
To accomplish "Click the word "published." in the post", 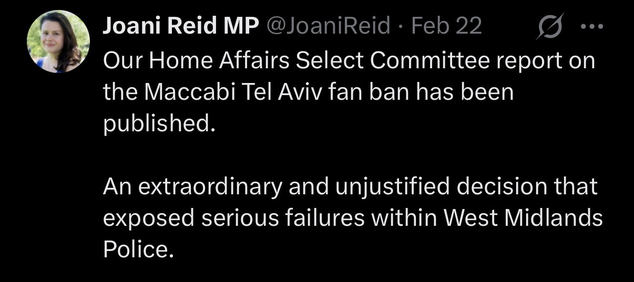I will click(x=159, y=126).
